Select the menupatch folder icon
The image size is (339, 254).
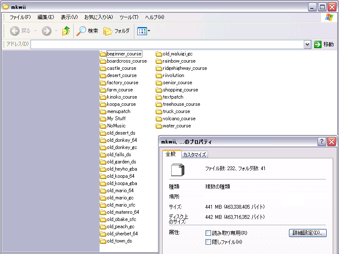(x=103, y=112)
